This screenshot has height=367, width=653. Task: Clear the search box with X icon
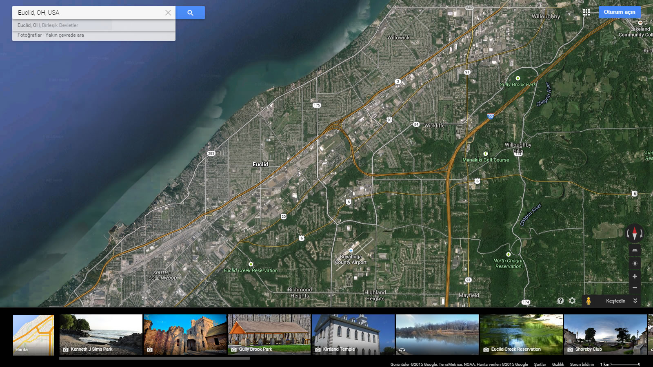pyautogui.click(x=168, y=13)
